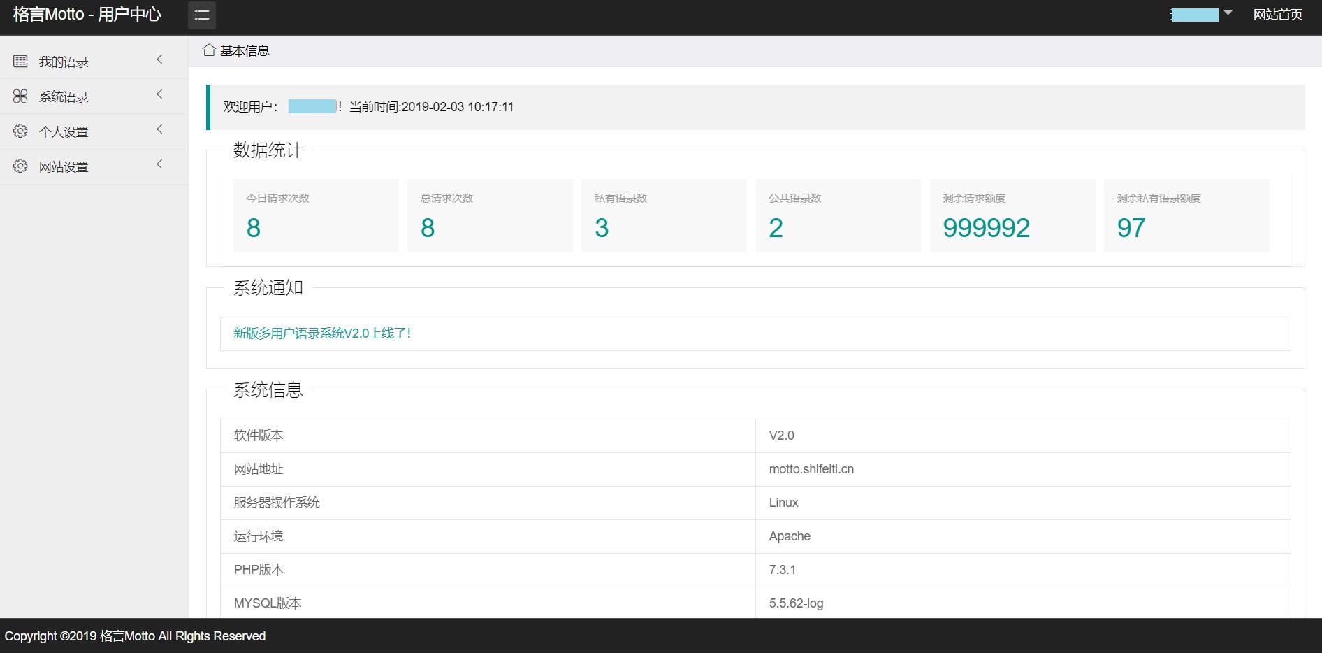Viewport: 1322px width, 653px height.
Task: Expand the 个人设置 chevron arrow
Action: click(160, 129)
